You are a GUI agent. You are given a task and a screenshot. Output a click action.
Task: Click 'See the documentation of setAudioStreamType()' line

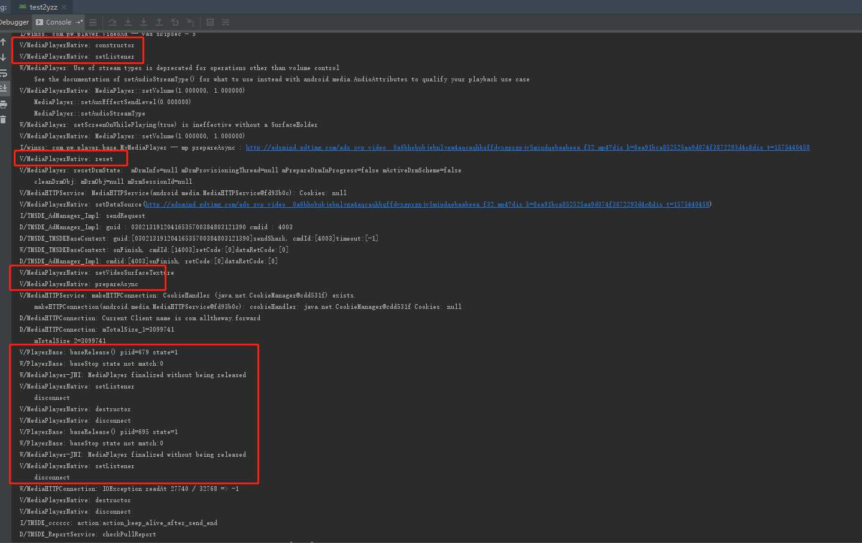(281, 79)
